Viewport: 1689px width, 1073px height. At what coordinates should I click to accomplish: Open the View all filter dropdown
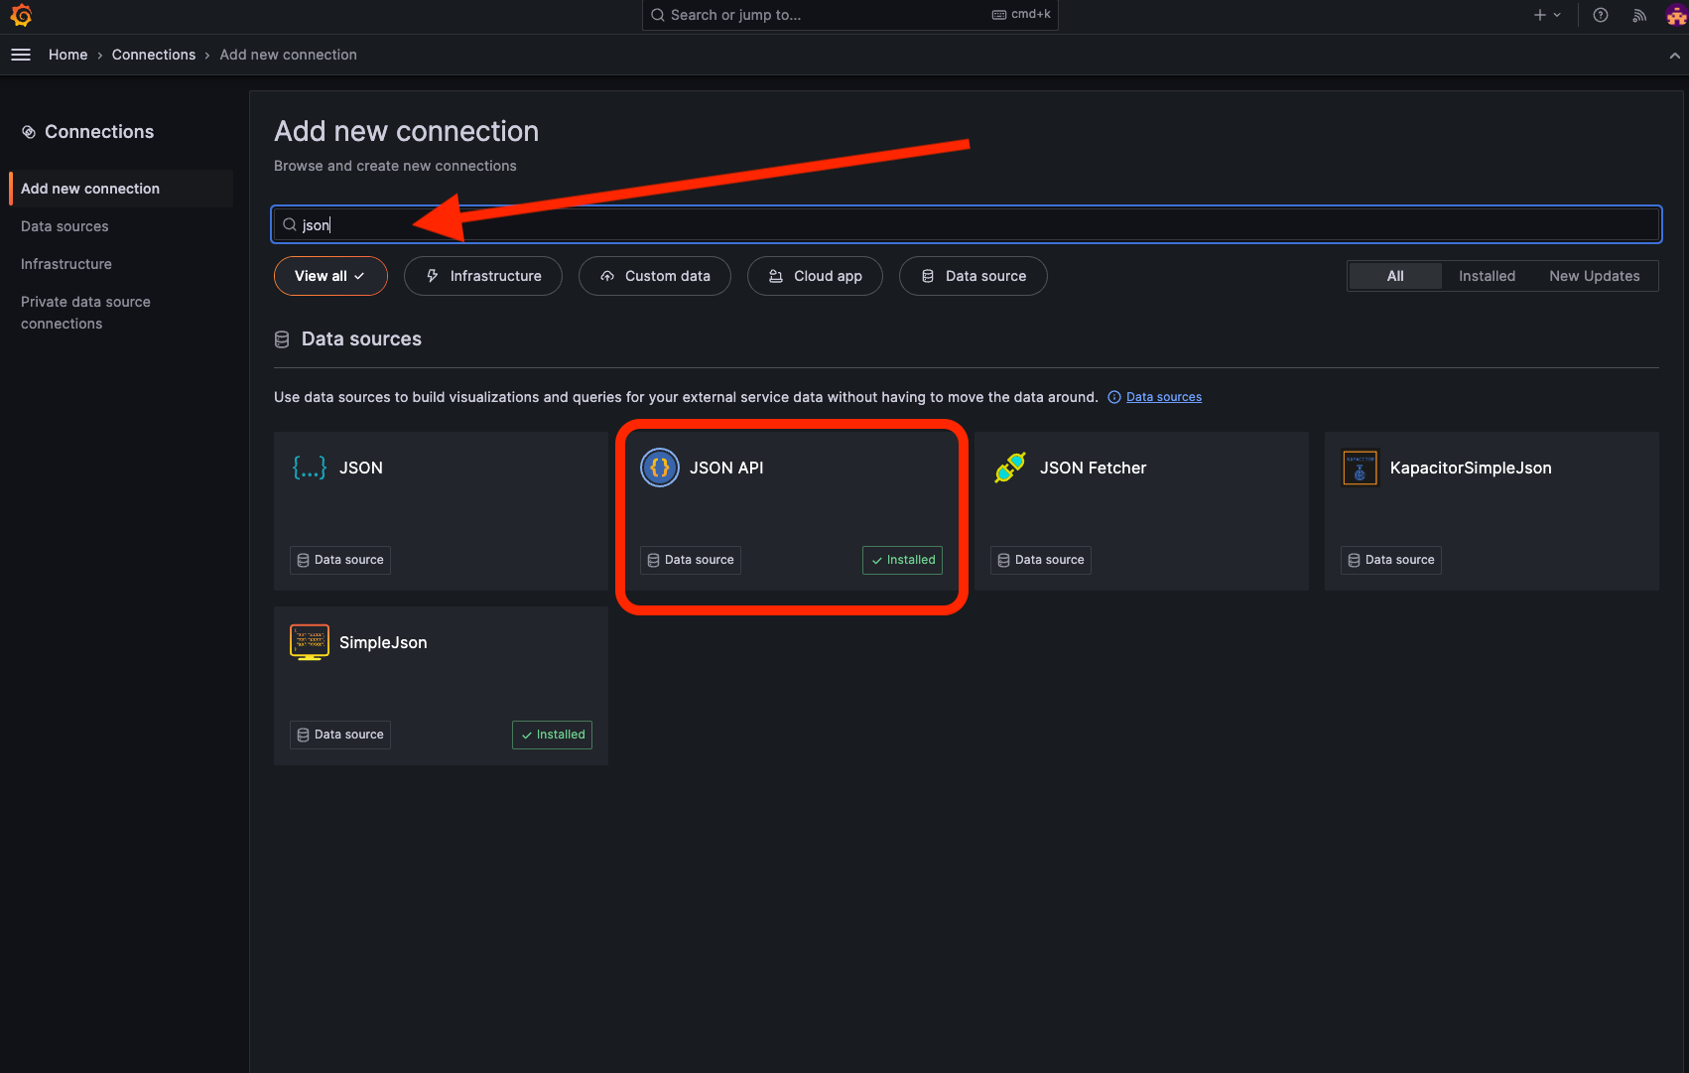[330, 276]
